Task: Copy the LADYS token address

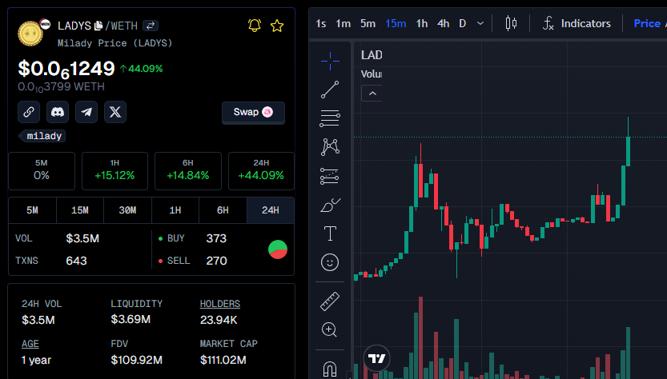Action: click(98, 26)
